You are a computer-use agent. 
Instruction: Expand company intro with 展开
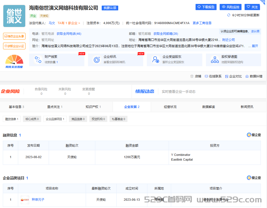(255, 46)
